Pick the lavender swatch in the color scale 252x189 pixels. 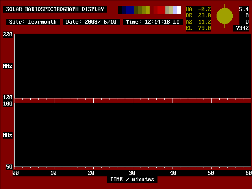point(175,10)
